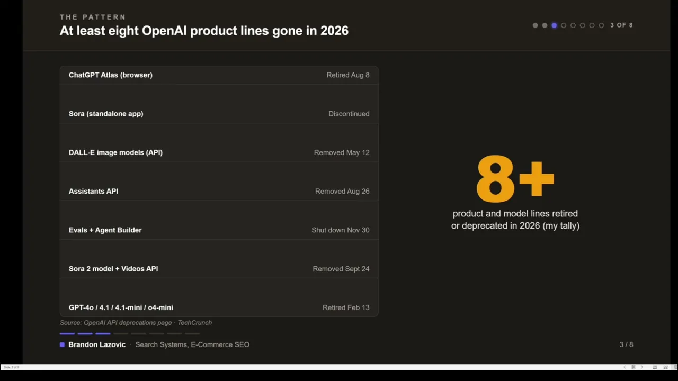Click 'Slide 3 of 8' status bar text
This screenshot has height=381, width=678.
click(11, 367)
